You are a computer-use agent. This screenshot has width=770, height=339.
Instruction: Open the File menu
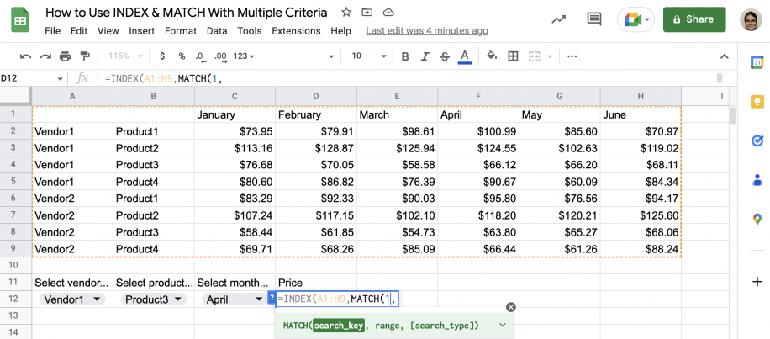(53, 31)
